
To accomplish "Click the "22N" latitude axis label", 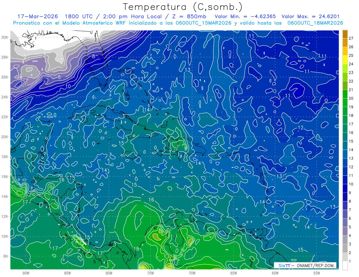I will coord(5,117).
